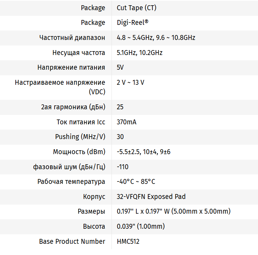Click the Размеры row label
The height and width of the screenshot is (255, 258).
pyautogui.click(x=91, y=212)
